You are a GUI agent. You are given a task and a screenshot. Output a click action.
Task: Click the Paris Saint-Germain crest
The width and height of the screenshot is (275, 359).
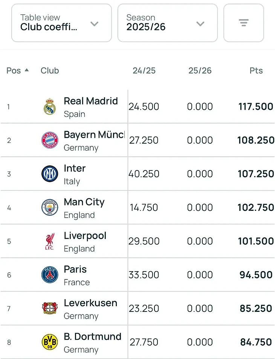(x=50, y=275)
